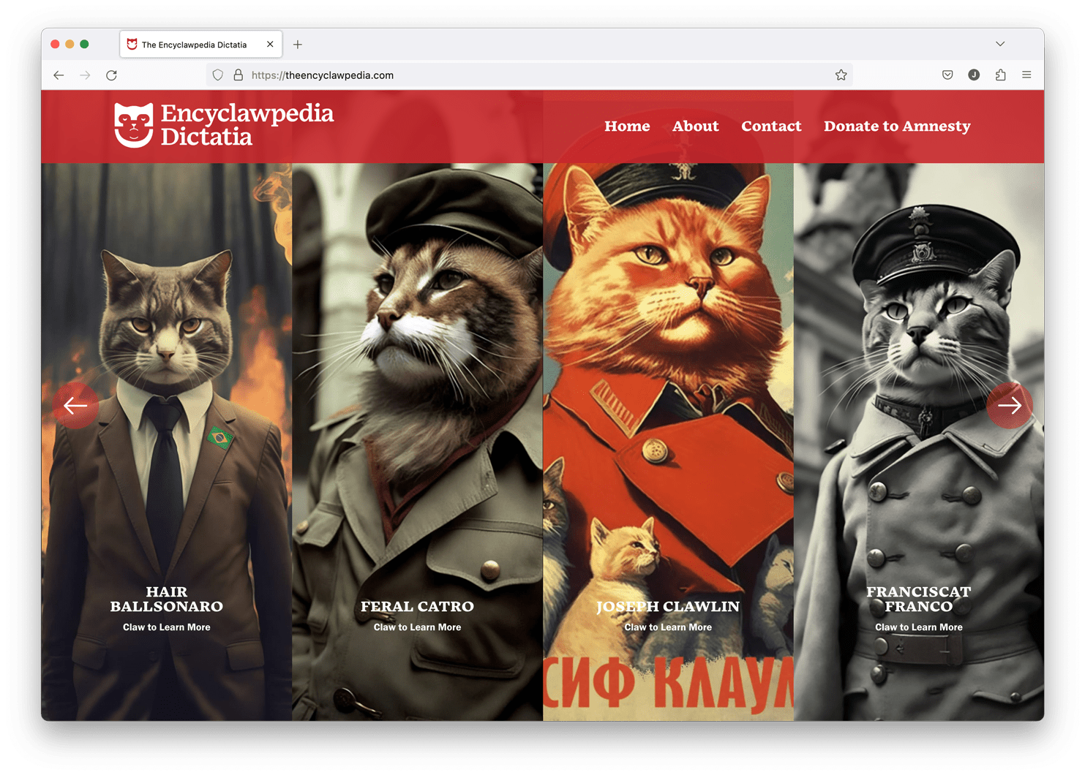The height and width of the screenshot is (775, 1085).
Task: Click the carousel next arrow
Action: click(1010, 405)
